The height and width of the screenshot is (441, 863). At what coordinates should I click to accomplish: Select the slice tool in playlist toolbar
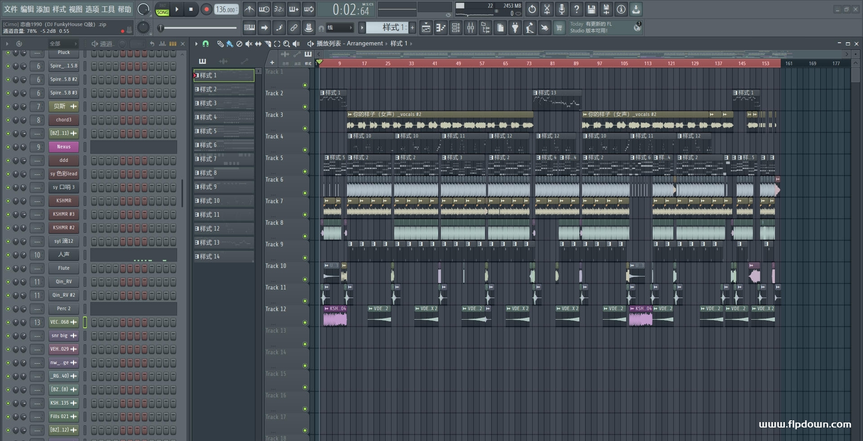click(x=268, y=44)
